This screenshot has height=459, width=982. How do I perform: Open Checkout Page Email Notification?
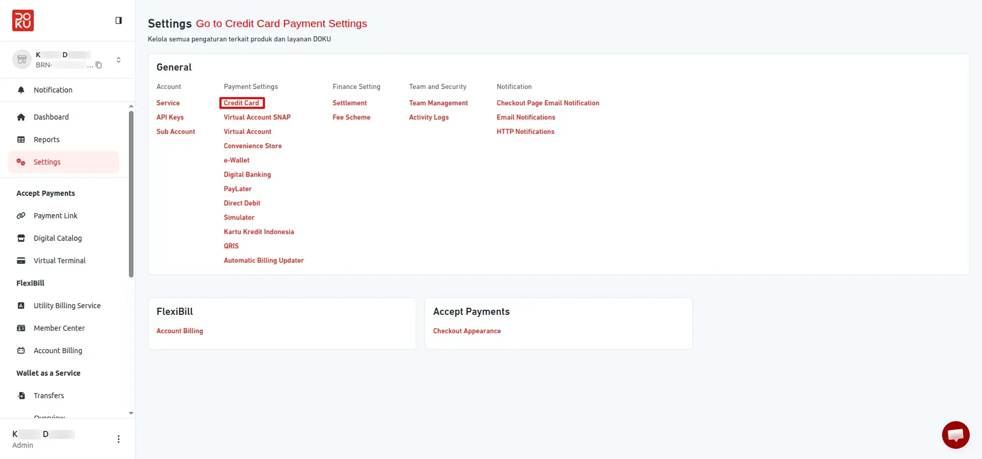click(548, 103)
